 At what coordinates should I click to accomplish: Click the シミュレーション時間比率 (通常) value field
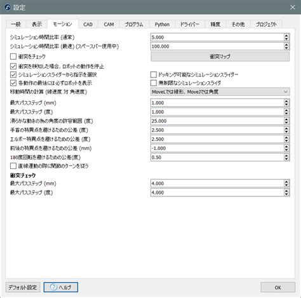[217, 37]
